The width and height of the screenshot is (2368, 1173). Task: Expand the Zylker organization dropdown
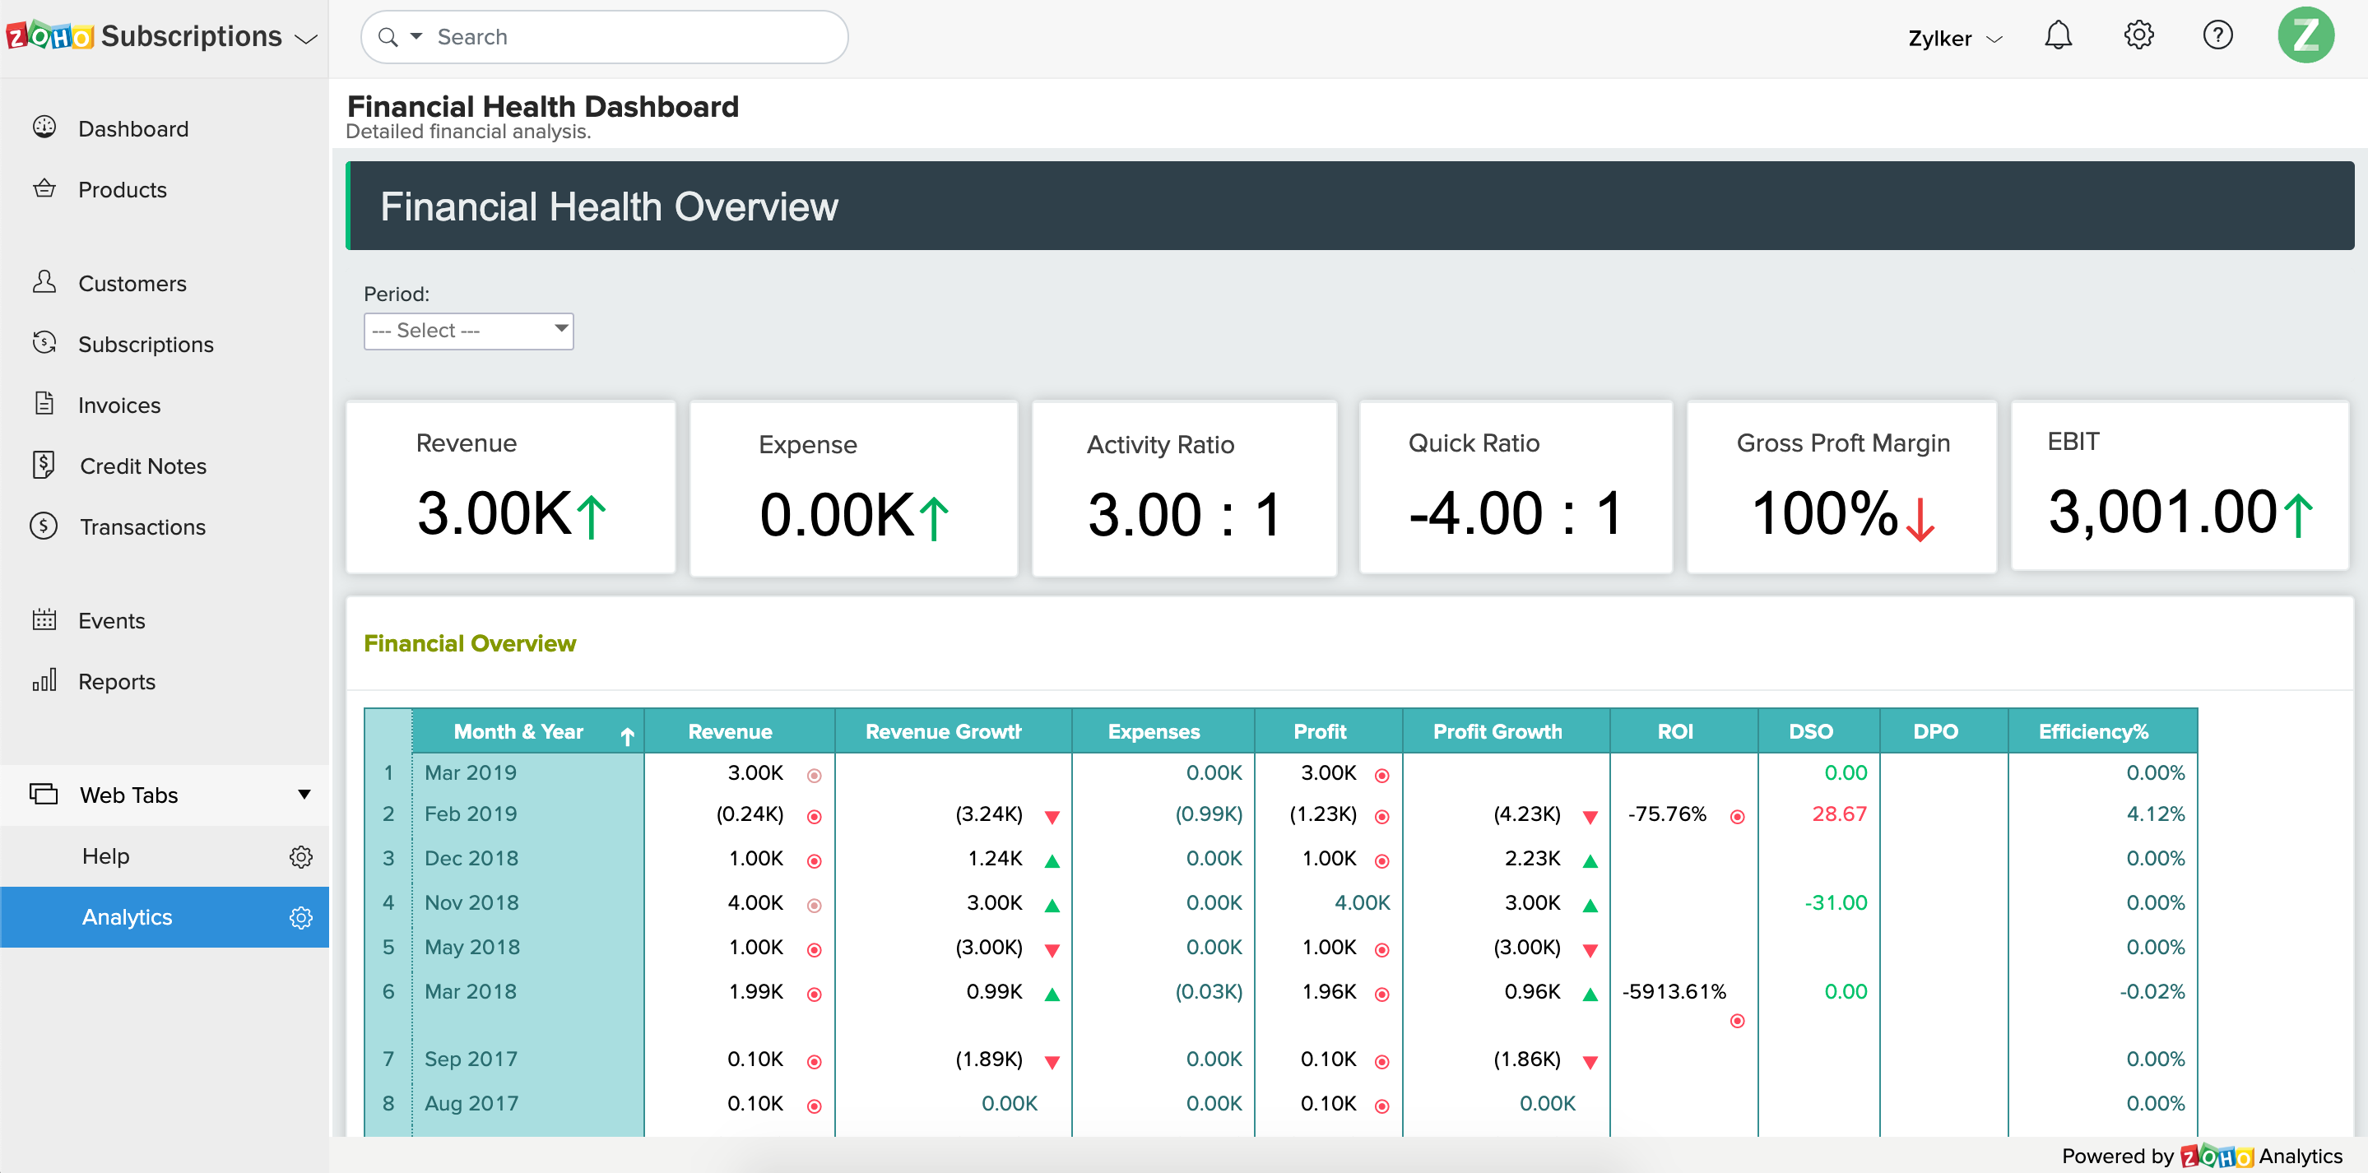point(1954,39)
